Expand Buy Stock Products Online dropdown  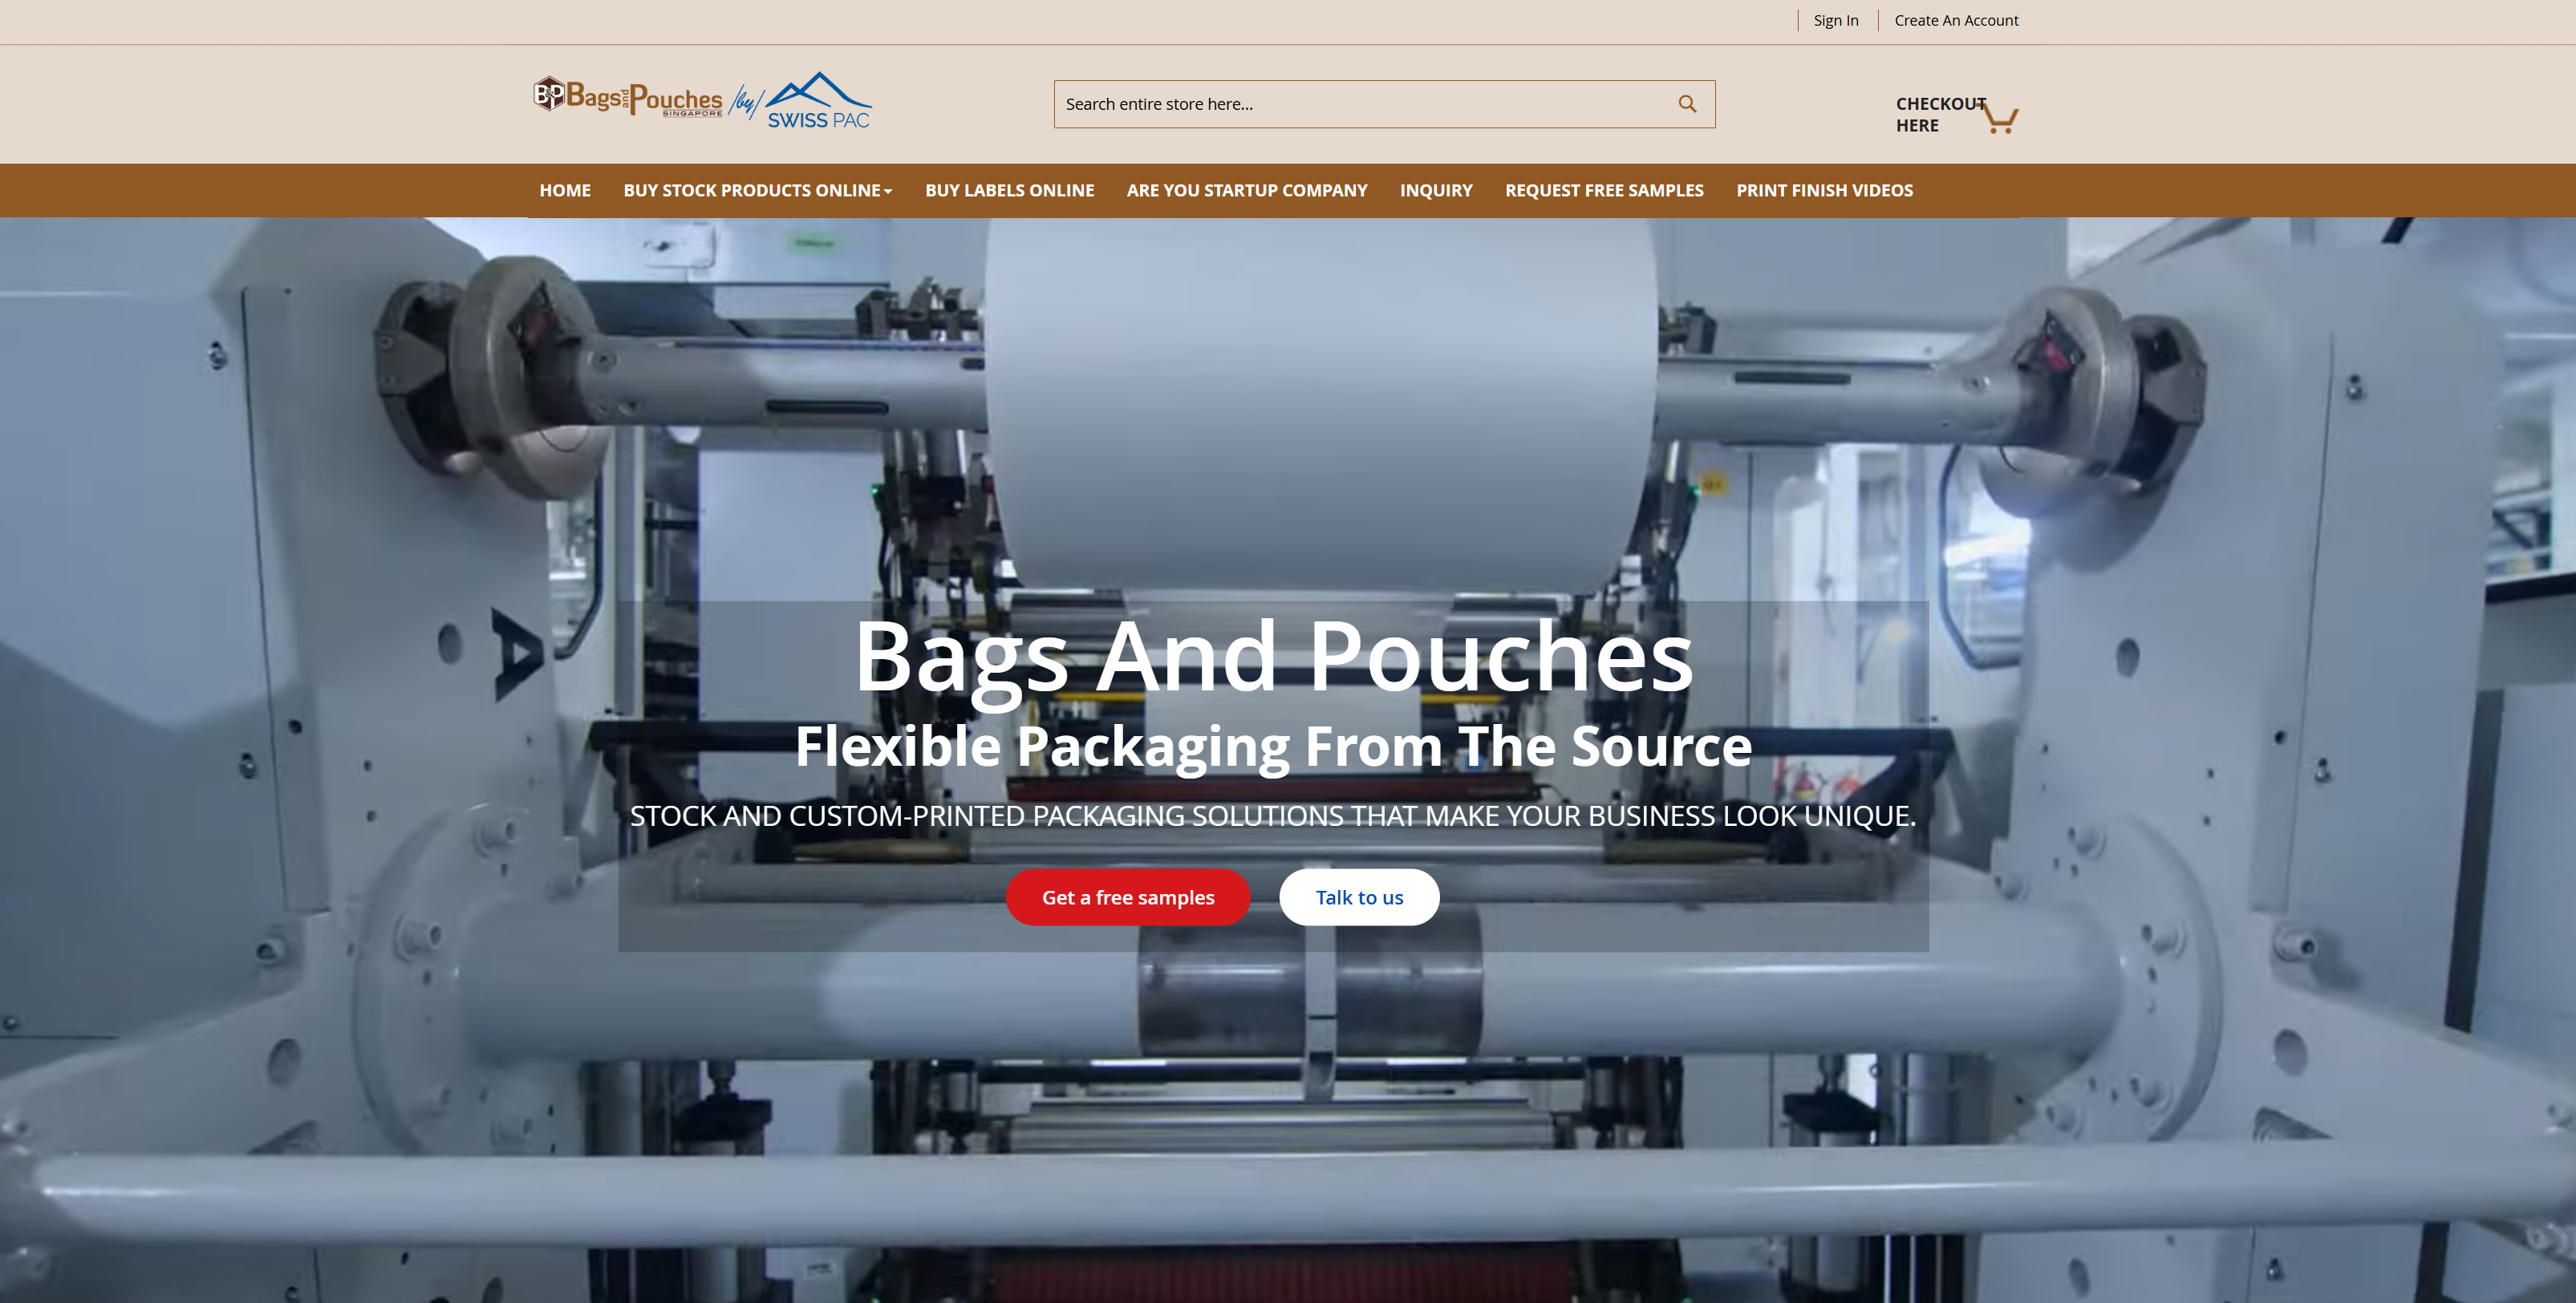[x=758, y=190]
